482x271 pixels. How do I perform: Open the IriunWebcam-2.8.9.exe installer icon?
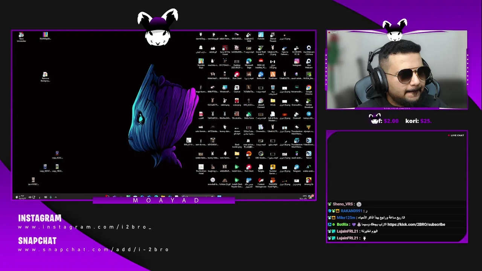click(x=309, y=50)
